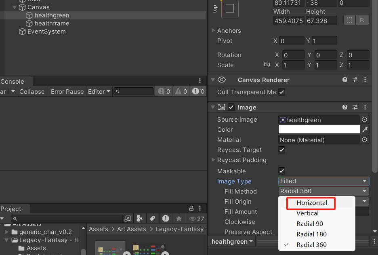Collapse Image component section

click(x=213, y=107)
